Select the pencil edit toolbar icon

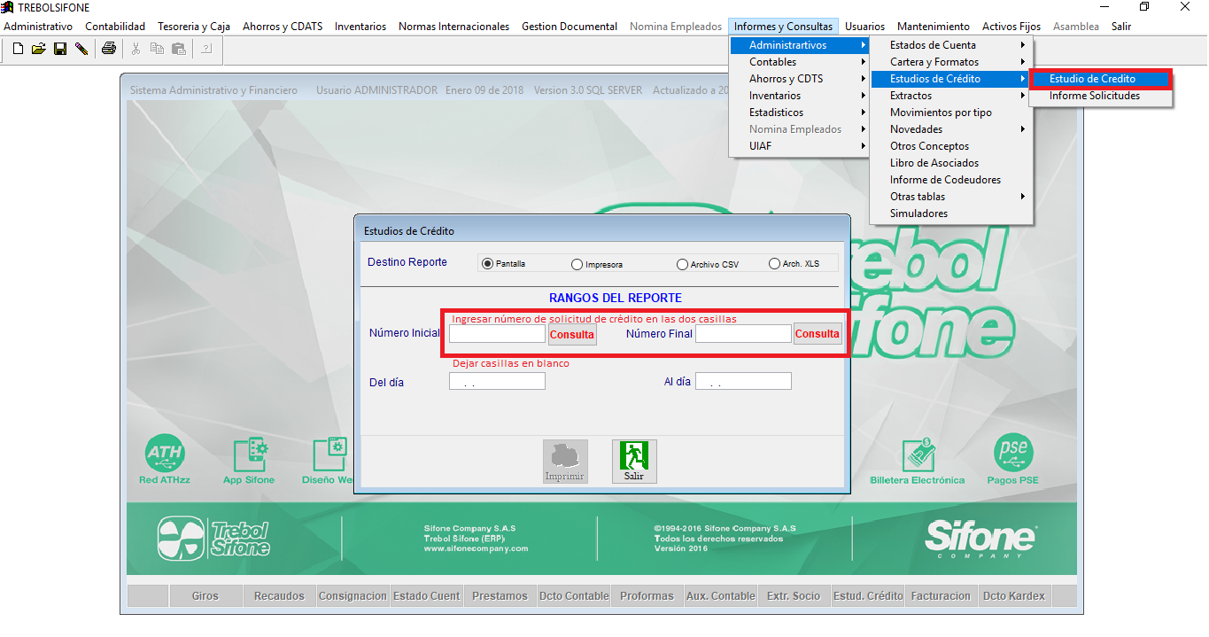tap(81, 49)
